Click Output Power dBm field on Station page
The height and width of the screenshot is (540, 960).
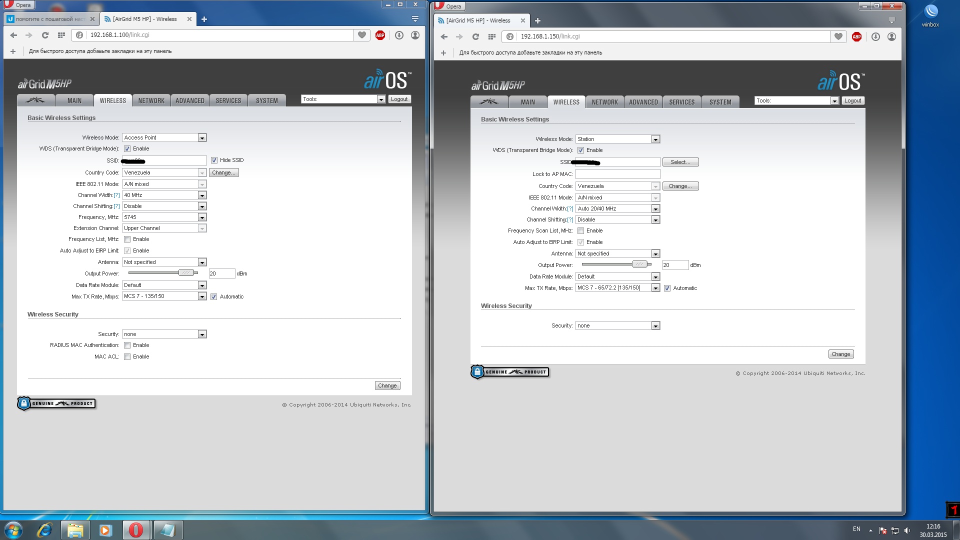coord(675,265)
